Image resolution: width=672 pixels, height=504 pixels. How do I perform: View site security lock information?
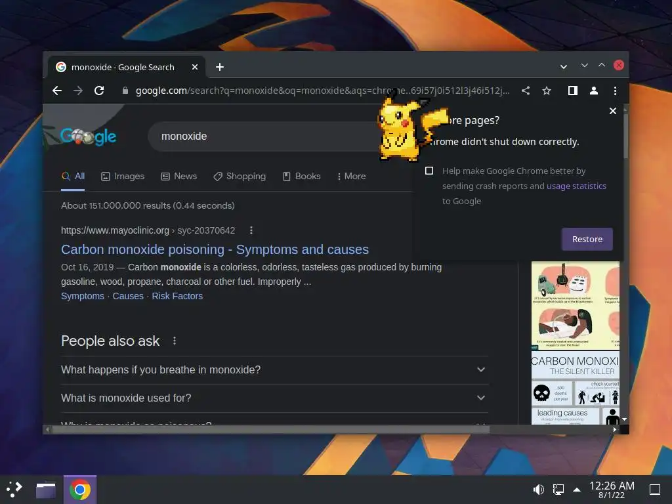coord(125,91)
